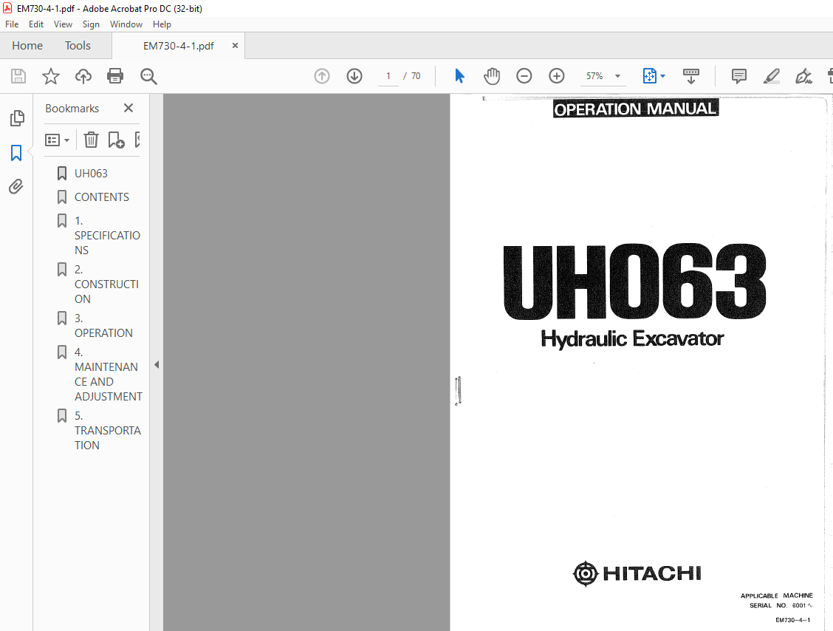833x631 pixels.
Task: Click the Save file icon
Action: click(18, 76)
